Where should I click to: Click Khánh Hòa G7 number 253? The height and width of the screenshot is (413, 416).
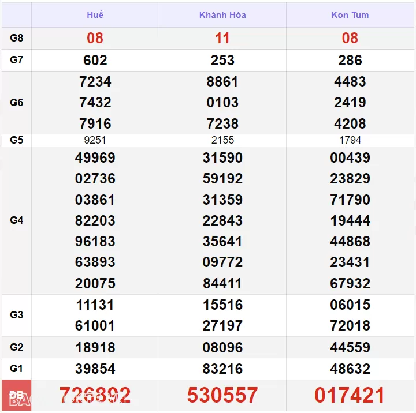click(222, 60)
